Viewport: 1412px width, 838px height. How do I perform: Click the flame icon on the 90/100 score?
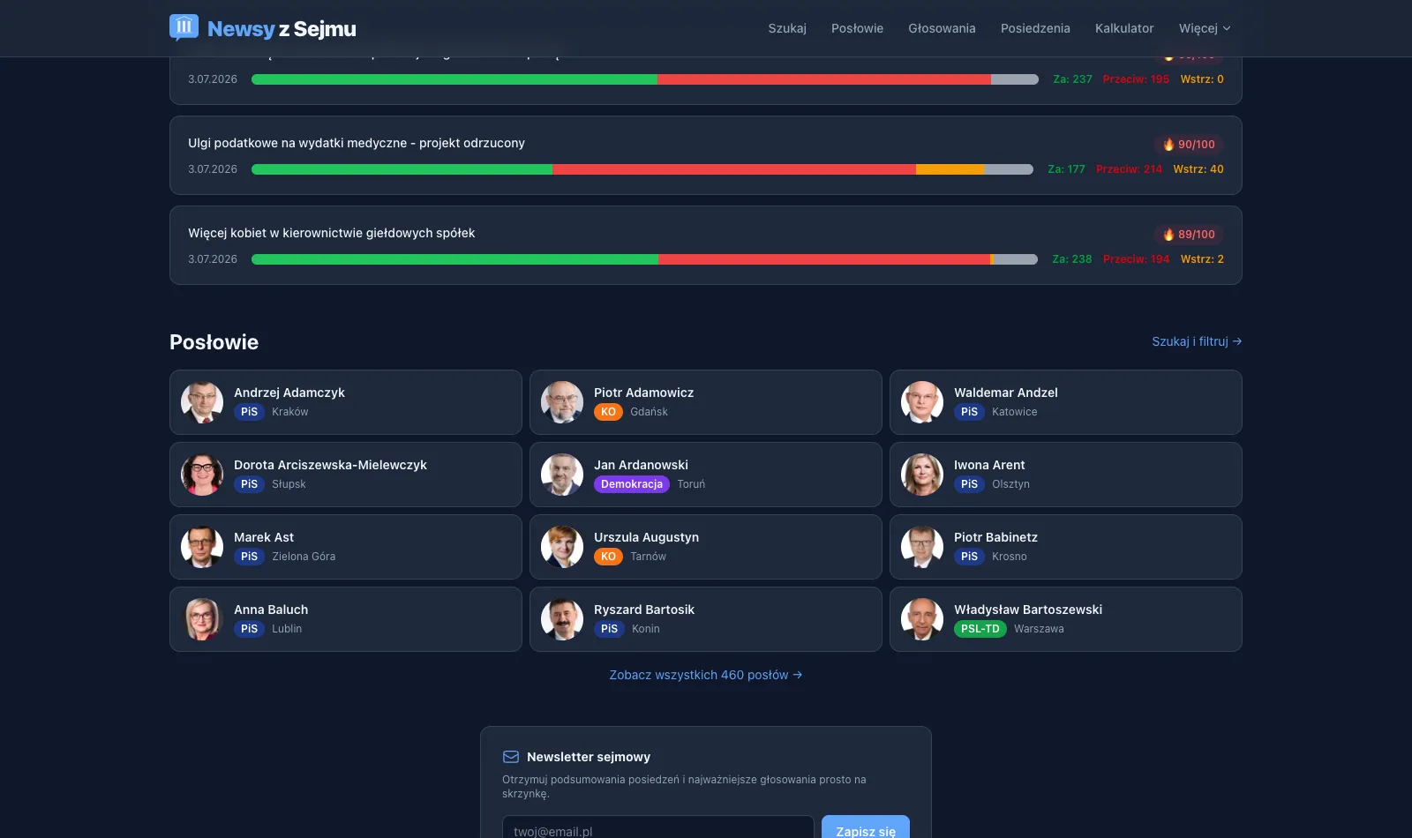coord(1168,145)
